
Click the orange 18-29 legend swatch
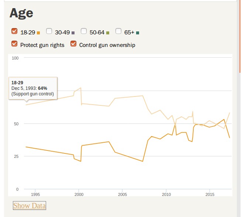(x=38, y=33)
